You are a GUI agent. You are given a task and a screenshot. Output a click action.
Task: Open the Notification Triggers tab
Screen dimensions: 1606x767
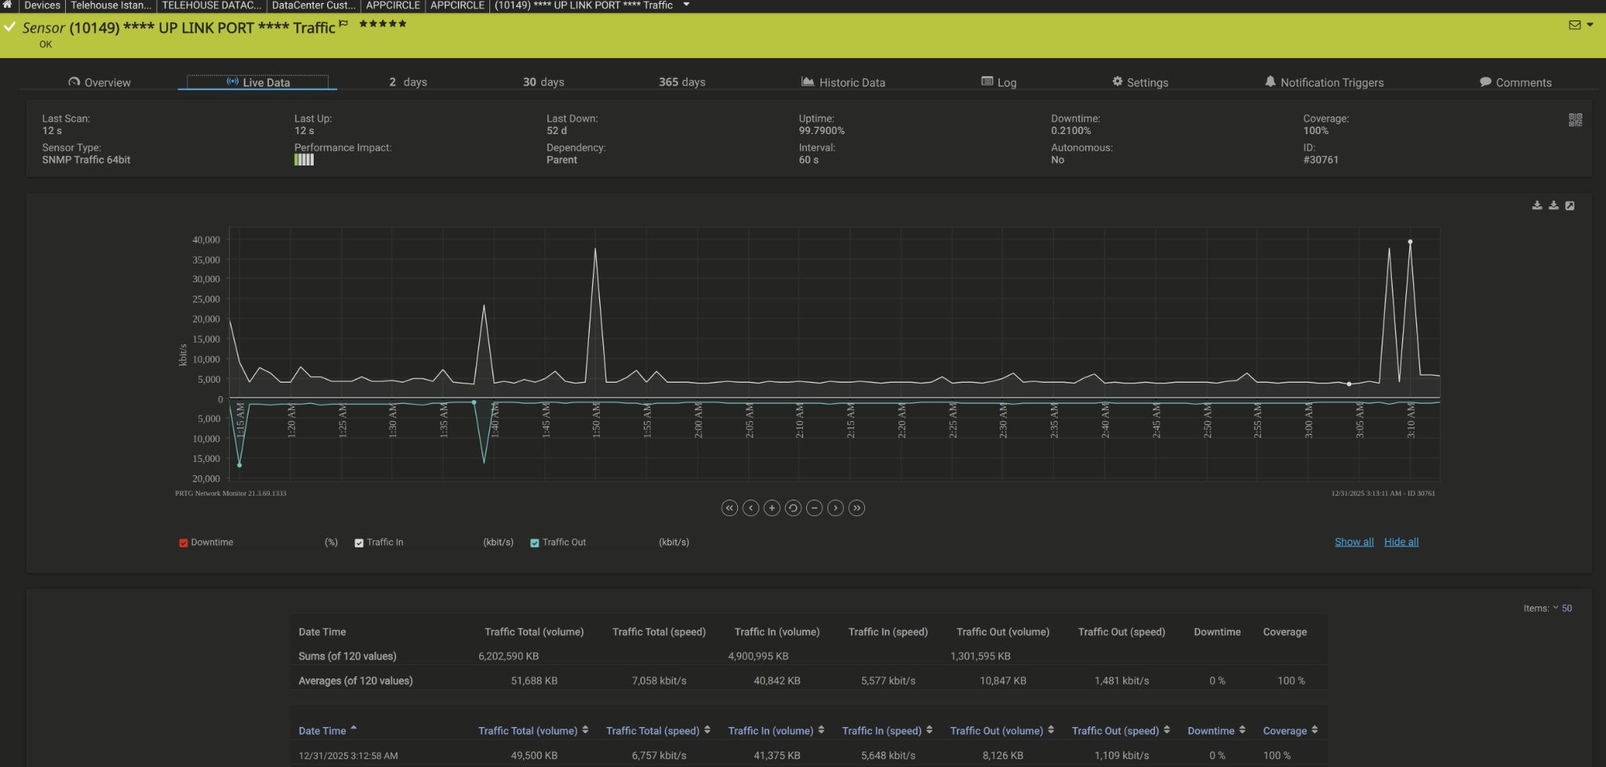point(1324,82)
